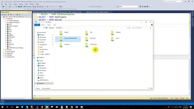194x109 pixels.
Task: Expand the System Databases node
Action: [x=6, y=21]
